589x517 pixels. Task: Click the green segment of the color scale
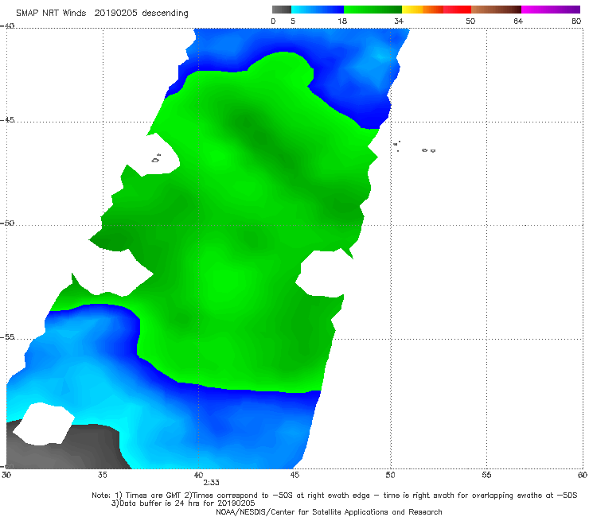373,10
